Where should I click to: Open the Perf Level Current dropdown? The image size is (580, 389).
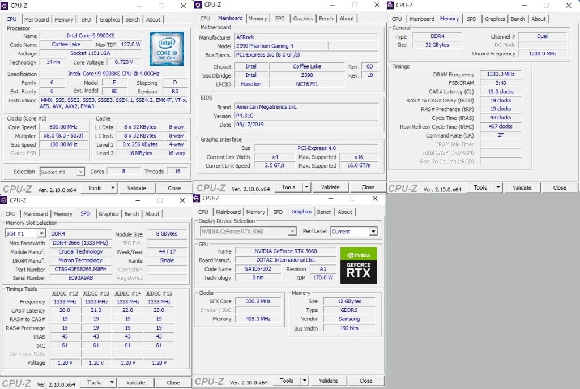373,231
